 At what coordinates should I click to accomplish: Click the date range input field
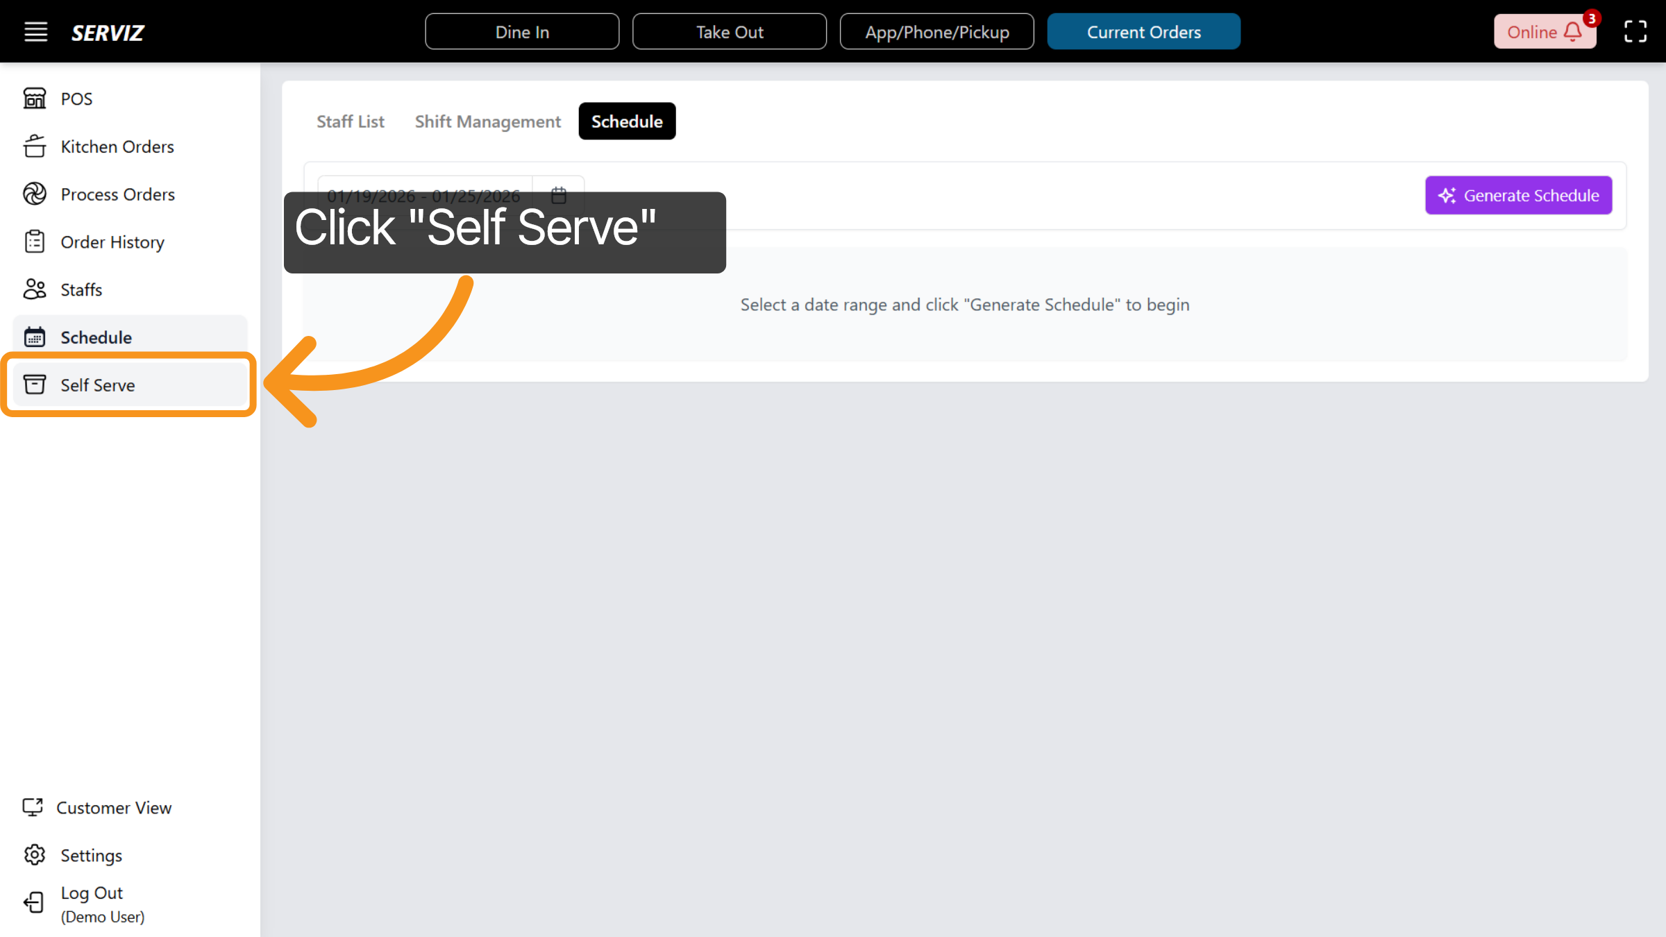424,195
